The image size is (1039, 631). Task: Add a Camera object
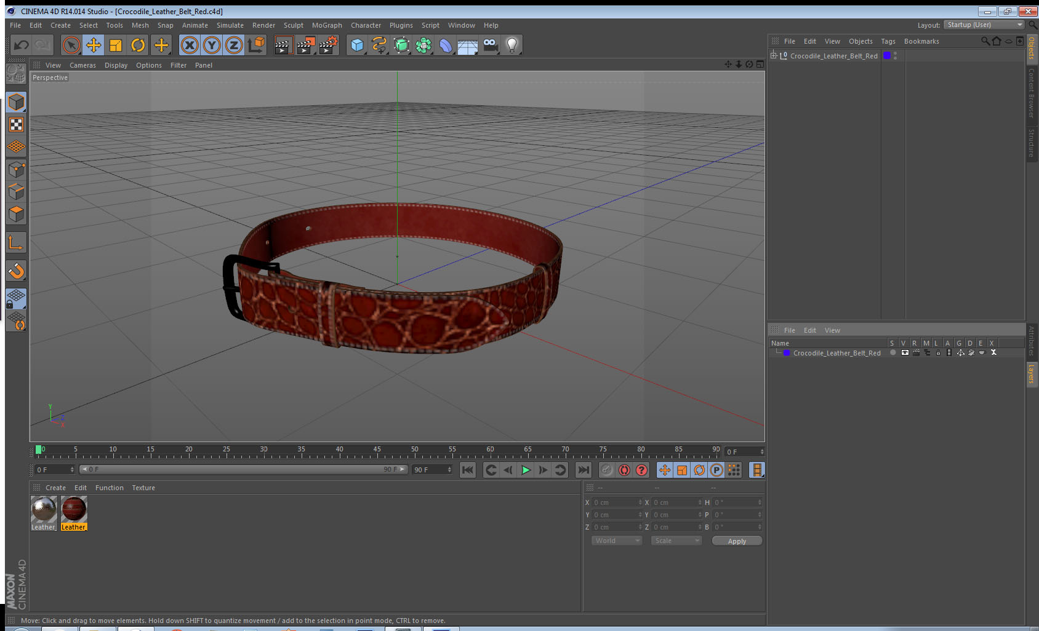(490, 45)
